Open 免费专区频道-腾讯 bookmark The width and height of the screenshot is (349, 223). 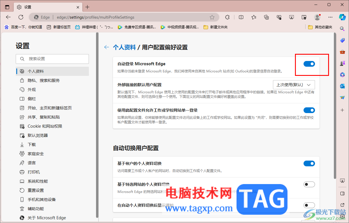tap(137, 27)
